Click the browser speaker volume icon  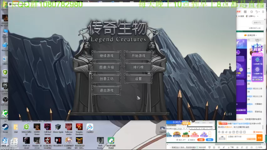click(252, 147)
